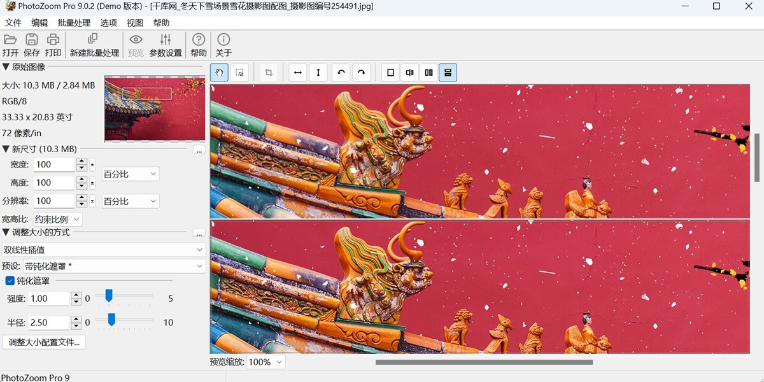
Task: Click the crop tool icon
Action: pos(268,72)
